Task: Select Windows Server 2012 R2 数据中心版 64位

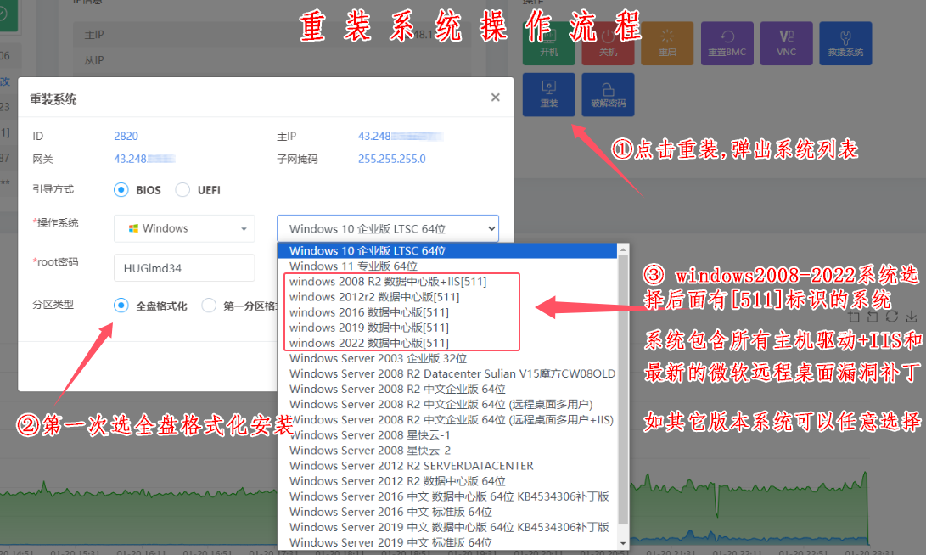Action: point(447,481)
